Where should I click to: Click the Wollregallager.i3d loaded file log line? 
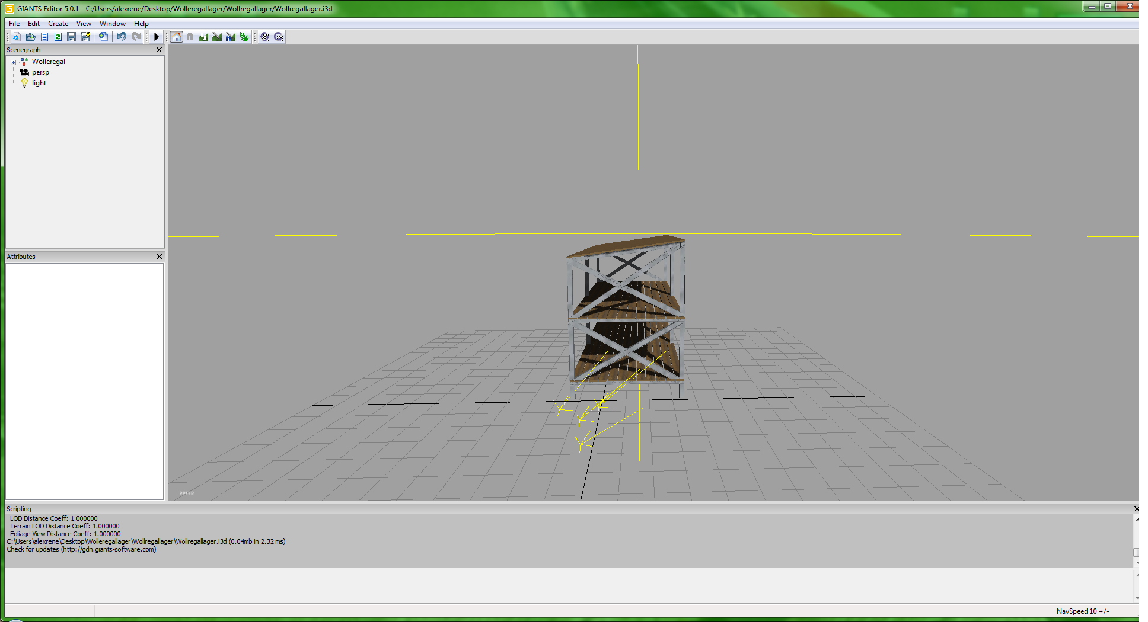(x=146, y=541)
